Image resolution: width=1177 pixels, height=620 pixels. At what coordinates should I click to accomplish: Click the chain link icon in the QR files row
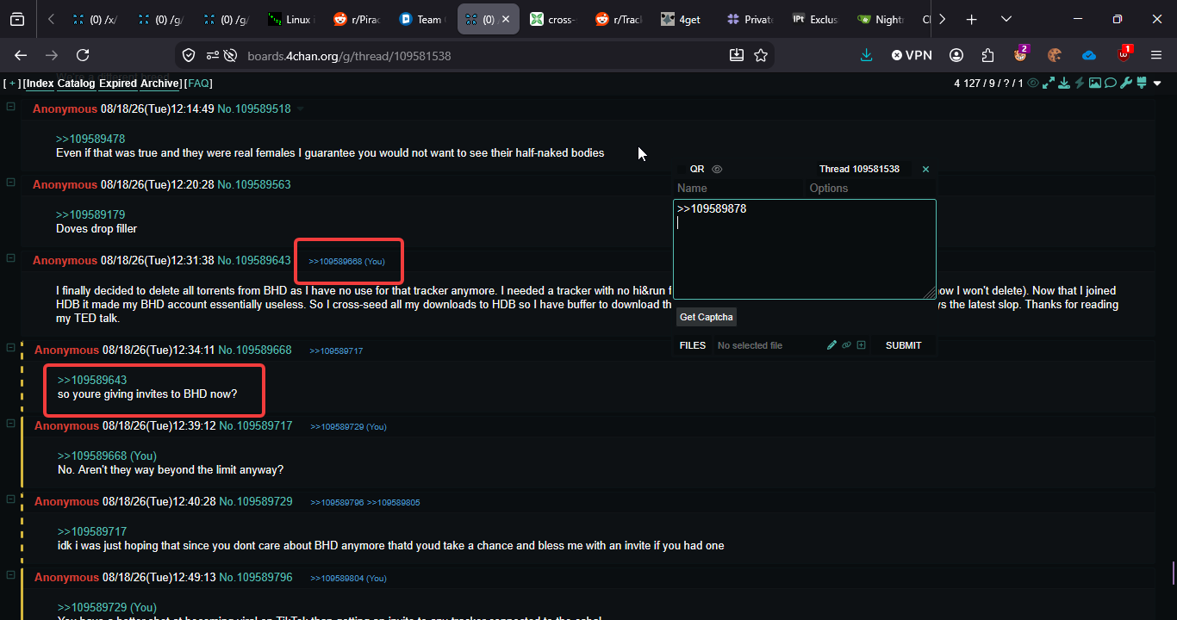(x=846, y=345)
